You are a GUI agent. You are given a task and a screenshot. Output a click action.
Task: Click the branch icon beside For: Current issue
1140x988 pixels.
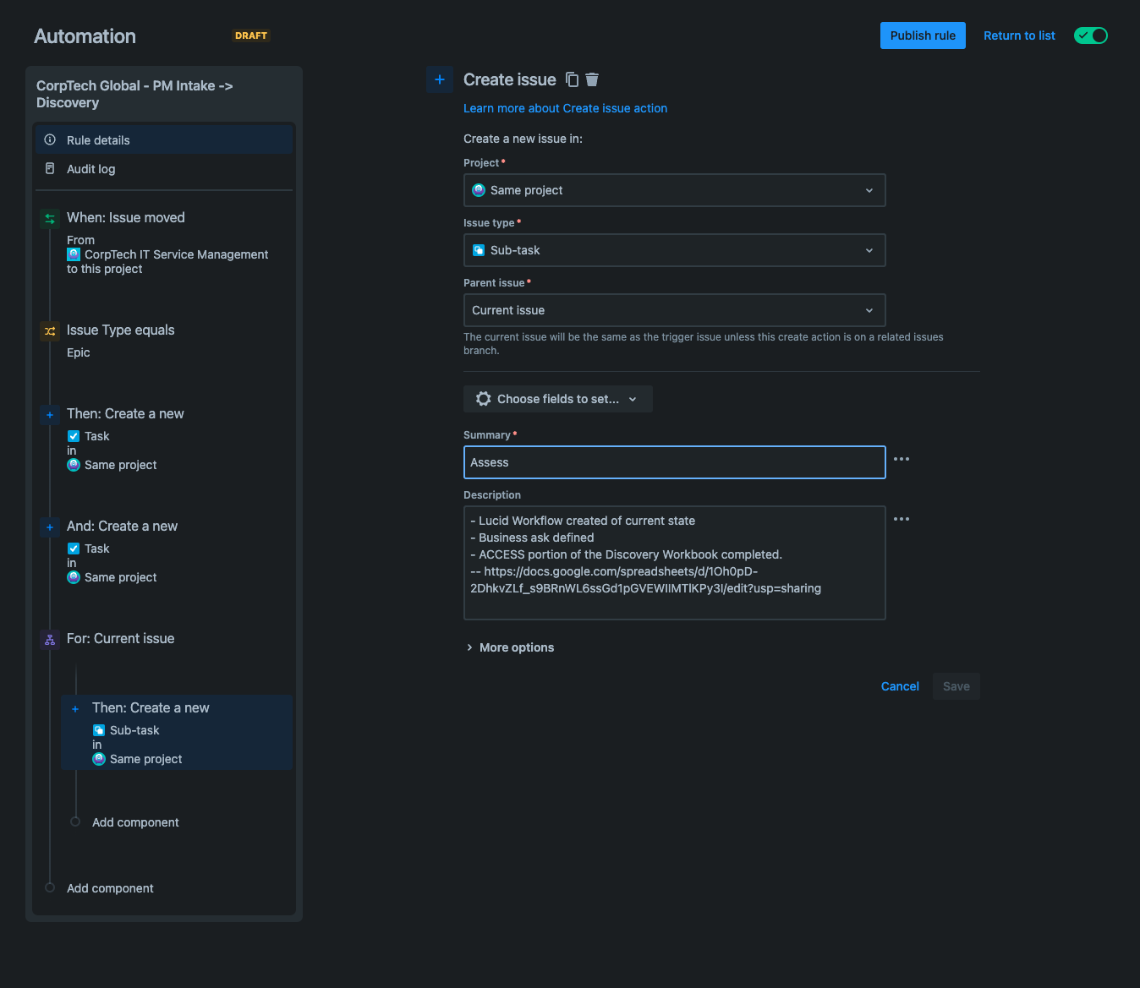coord(49,640)
